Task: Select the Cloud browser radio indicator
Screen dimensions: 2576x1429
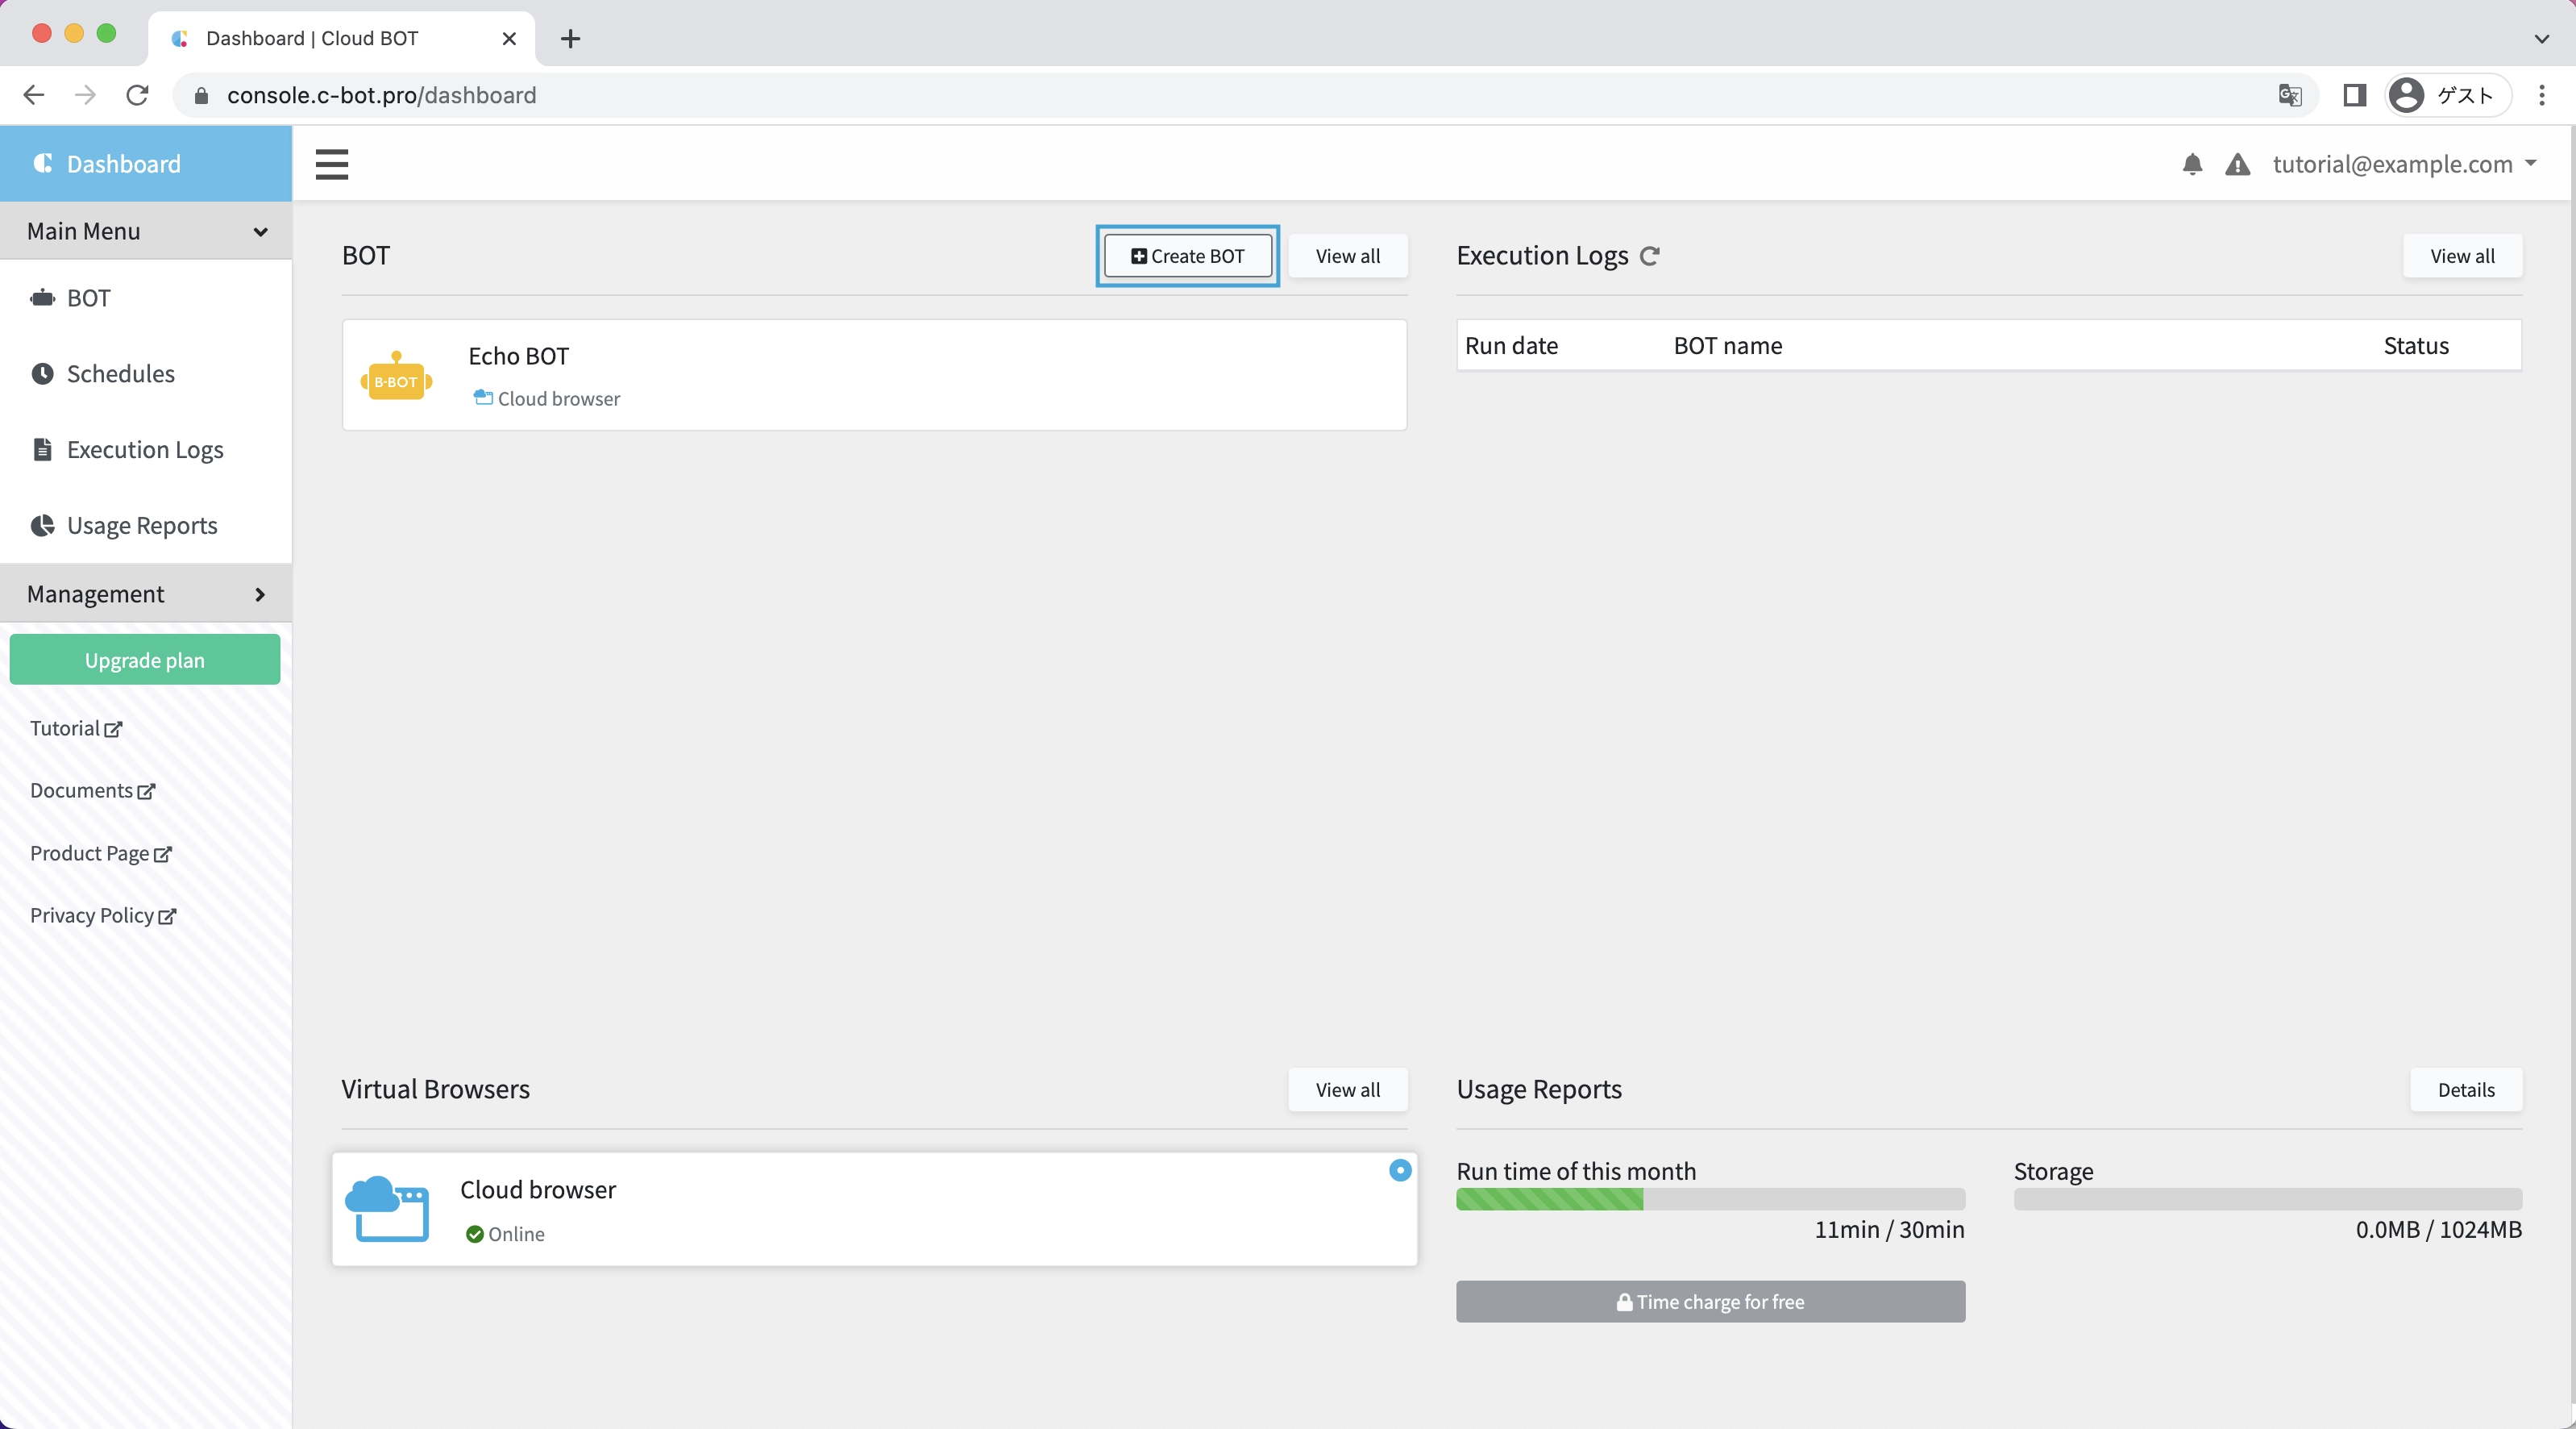Action: [1399, 1170]
